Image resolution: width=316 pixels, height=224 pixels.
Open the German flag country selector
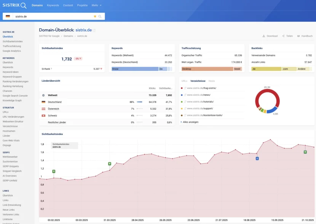pos(8,16)
